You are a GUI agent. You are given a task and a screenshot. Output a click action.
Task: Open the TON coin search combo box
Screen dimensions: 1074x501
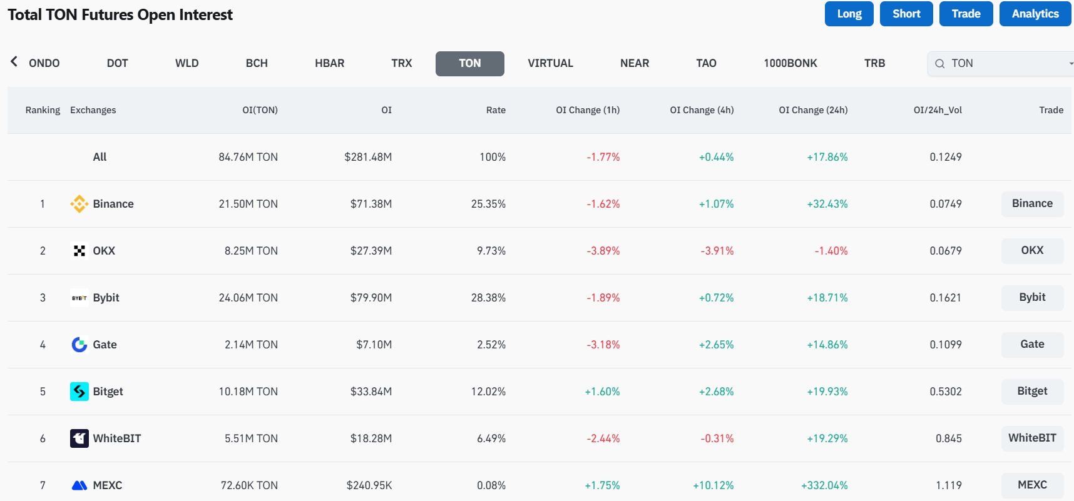point(1001,64)
